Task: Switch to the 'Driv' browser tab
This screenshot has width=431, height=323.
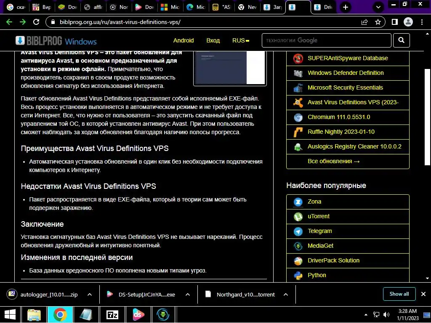Action: pyautogui.click(x=324, y=7)
